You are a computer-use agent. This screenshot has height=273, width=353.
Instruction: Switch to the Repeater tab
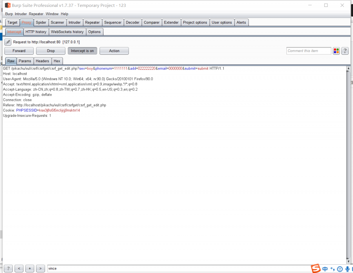click(92, 23)
